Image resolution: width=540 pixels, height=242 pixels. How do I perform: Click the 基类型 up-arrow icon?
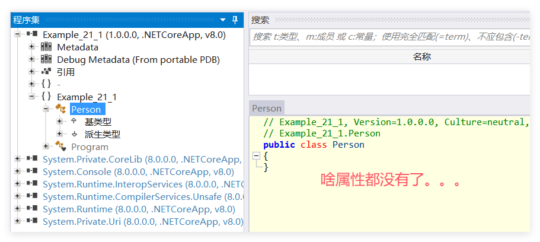pos(74,122)
